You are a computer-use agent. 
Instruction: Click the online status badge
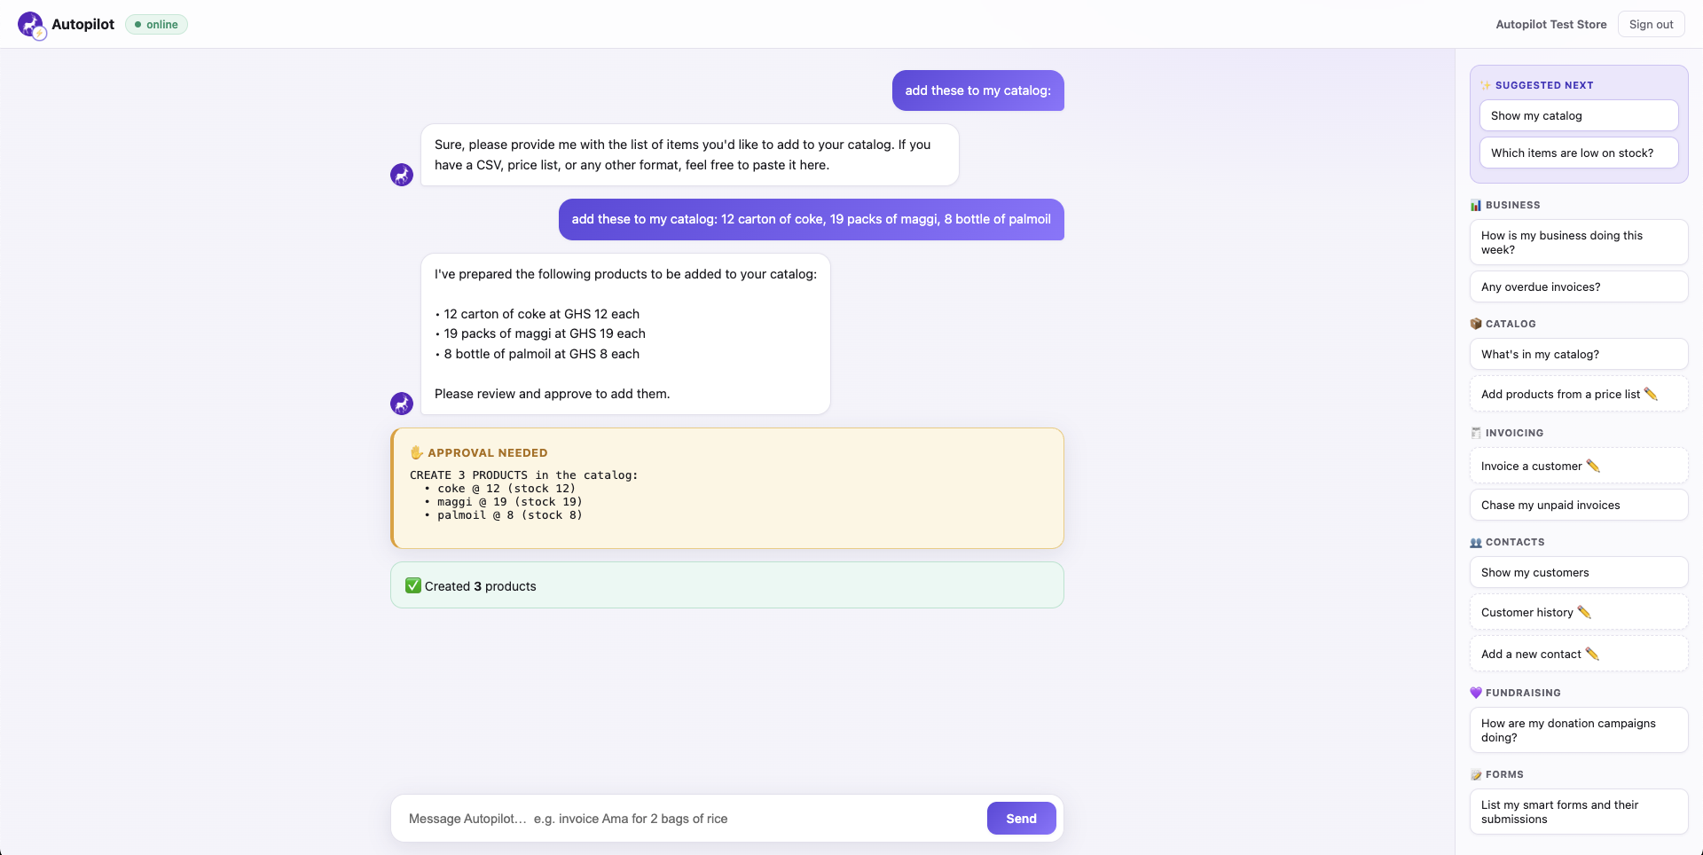click(156, 25)
